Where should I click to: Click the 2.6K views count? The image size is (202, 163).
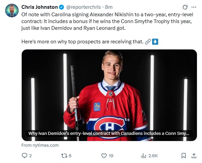tap(153, 156)
